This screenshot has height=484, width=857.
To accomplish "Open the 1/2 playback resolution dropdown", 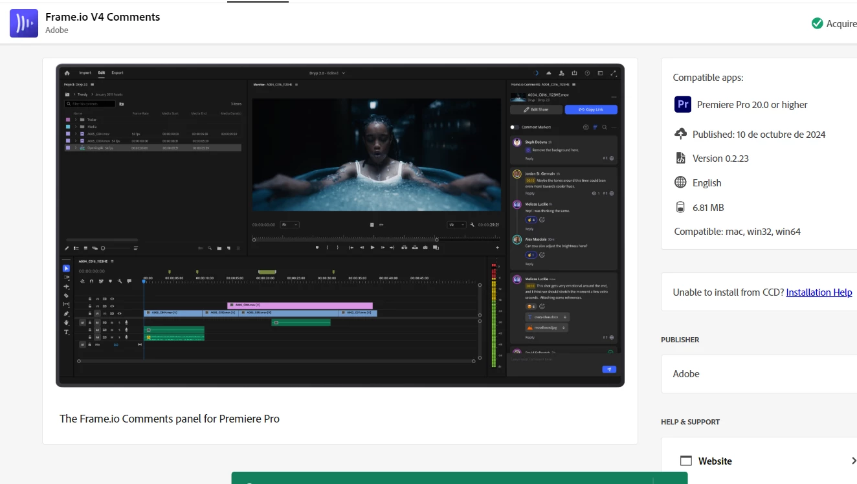I will tap(456, 225).
